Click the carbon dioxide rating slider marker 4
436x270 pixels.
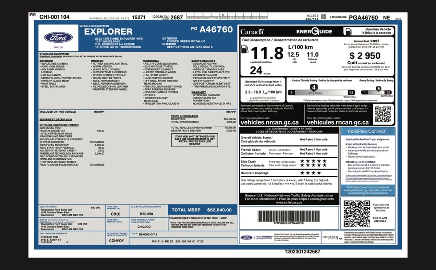tap(314, 88)
